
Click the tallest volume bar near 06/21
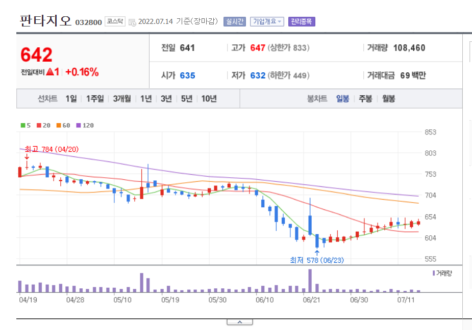310,281
